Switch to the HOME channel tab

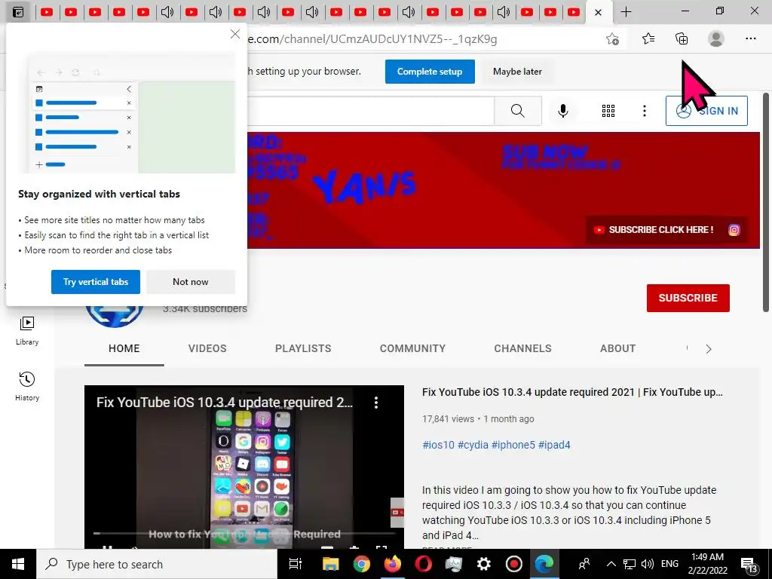point(124,348)
